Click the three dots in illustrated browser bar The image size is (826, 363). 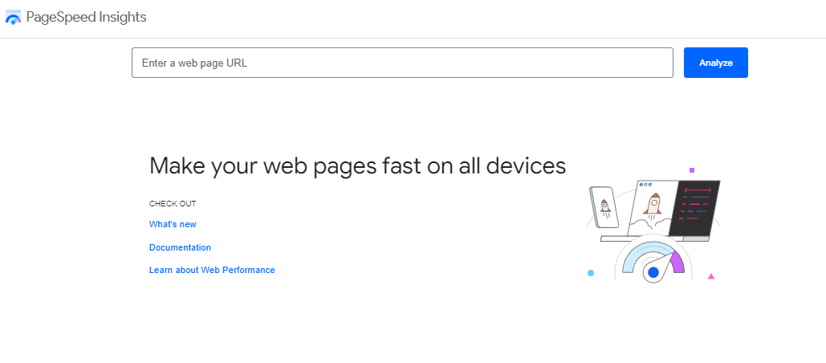pyautogui.click(x=645, y=185)
